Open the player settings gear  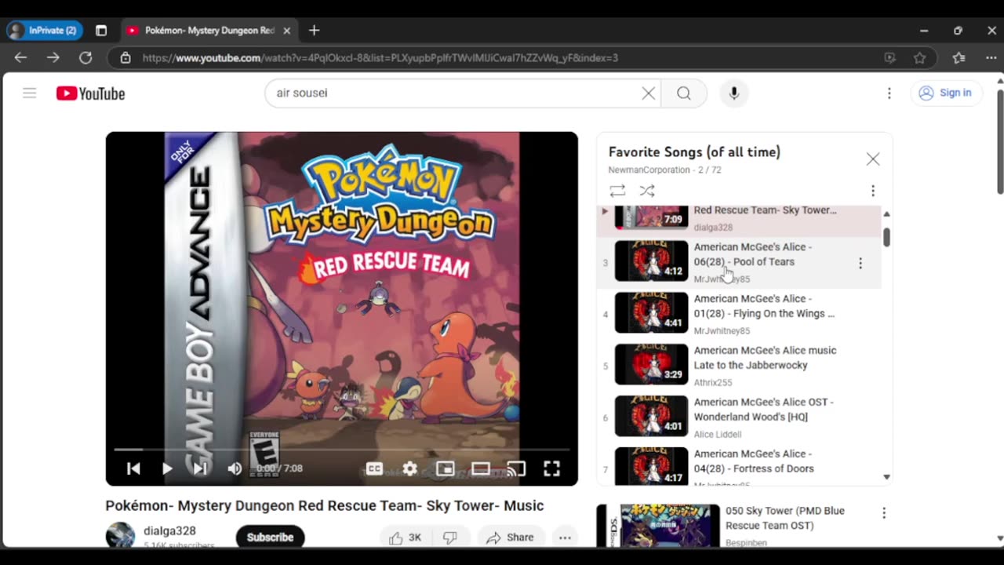pyautogui.click(x=409, y=468)
